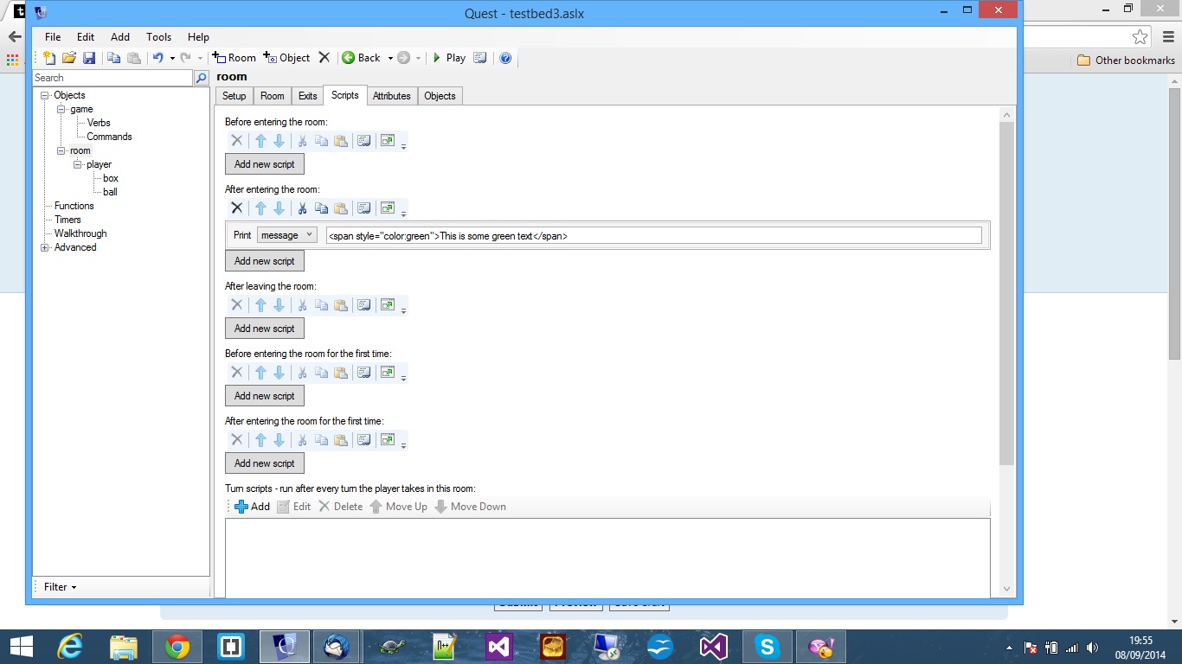The height and width of the screenshot is (664, 1182).
Task: Open Skype from the Windows taskbar
Action: coord(767,646)
